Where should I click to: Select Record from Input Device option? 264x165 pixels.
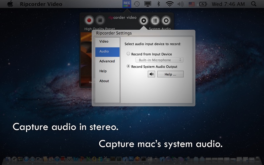coord(128,54)
